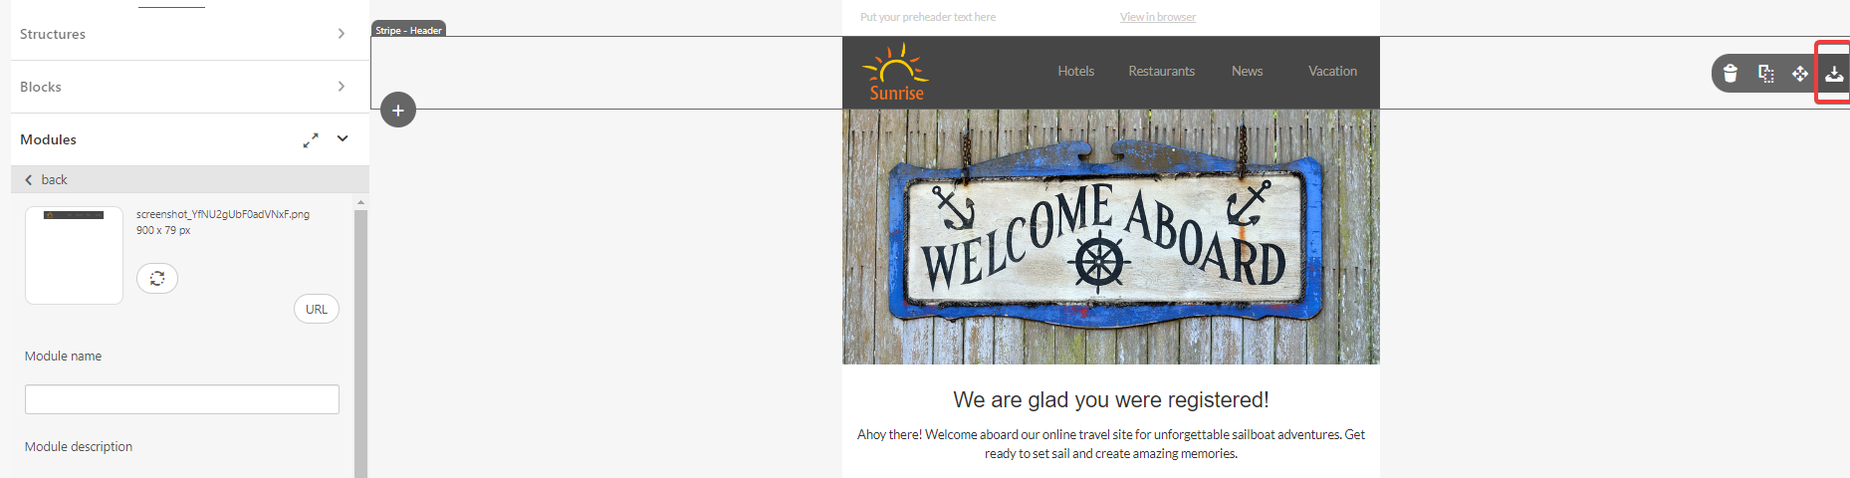Viewport: 1850px width, 478px height.
Task: Select the module screenshot thumbnail
Action: [x=74, y=255]
